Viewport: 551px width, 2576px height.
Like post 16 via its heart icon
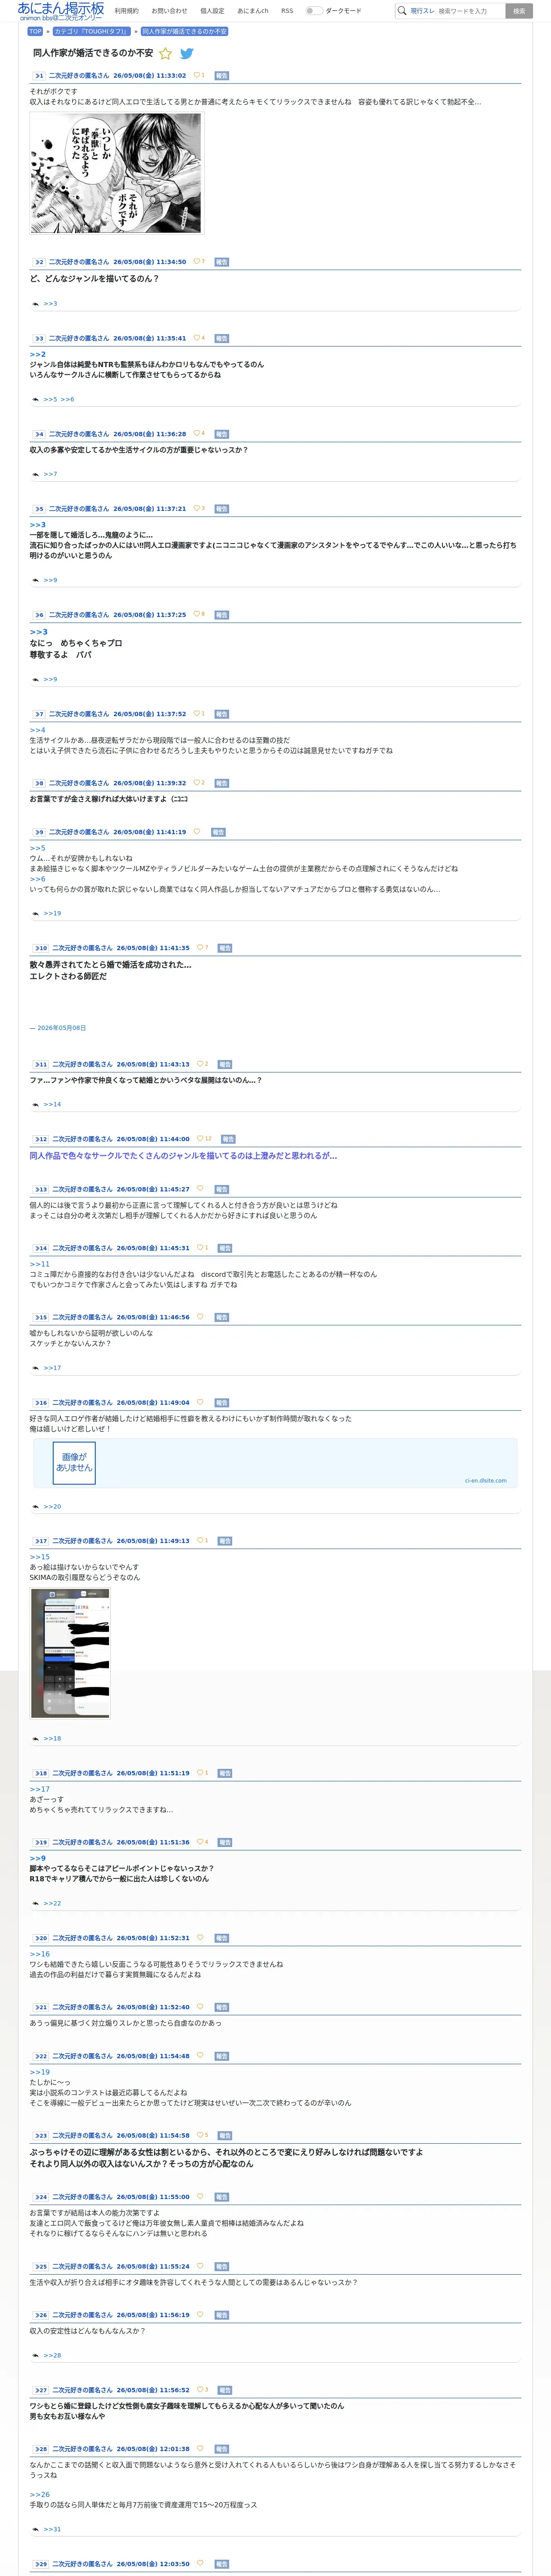click(199, 1402)
